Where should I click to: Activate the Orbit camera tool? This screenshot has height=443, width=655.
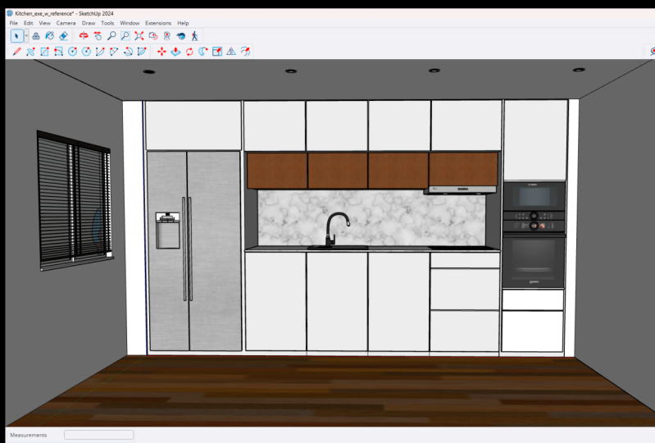84,36
